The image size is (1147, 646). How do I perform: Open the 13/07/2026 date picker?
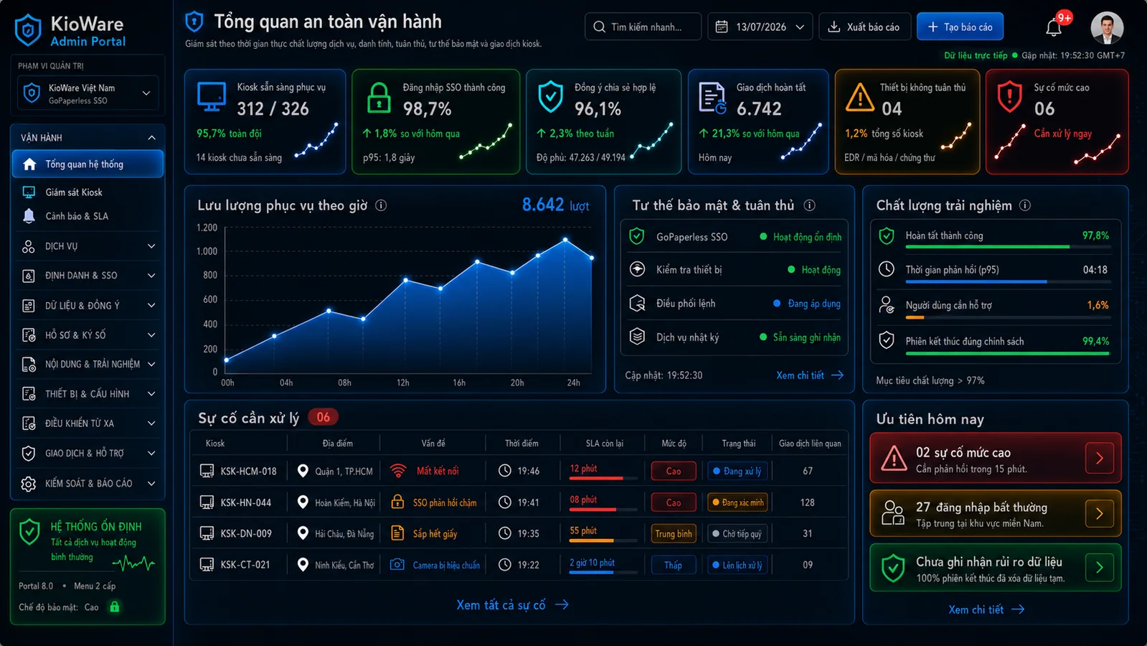pyautogui.click(x=760, y=27)
